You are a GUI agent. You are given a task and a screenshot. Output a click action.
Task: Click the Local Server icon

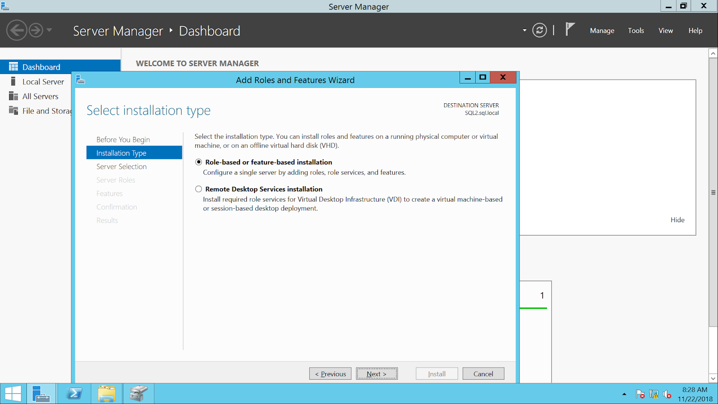tap(13, 82)
